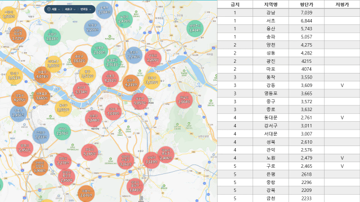Select the 강남구 7,039 red map bubble
This screenshot has height=202, width=360.
[113, 112]
